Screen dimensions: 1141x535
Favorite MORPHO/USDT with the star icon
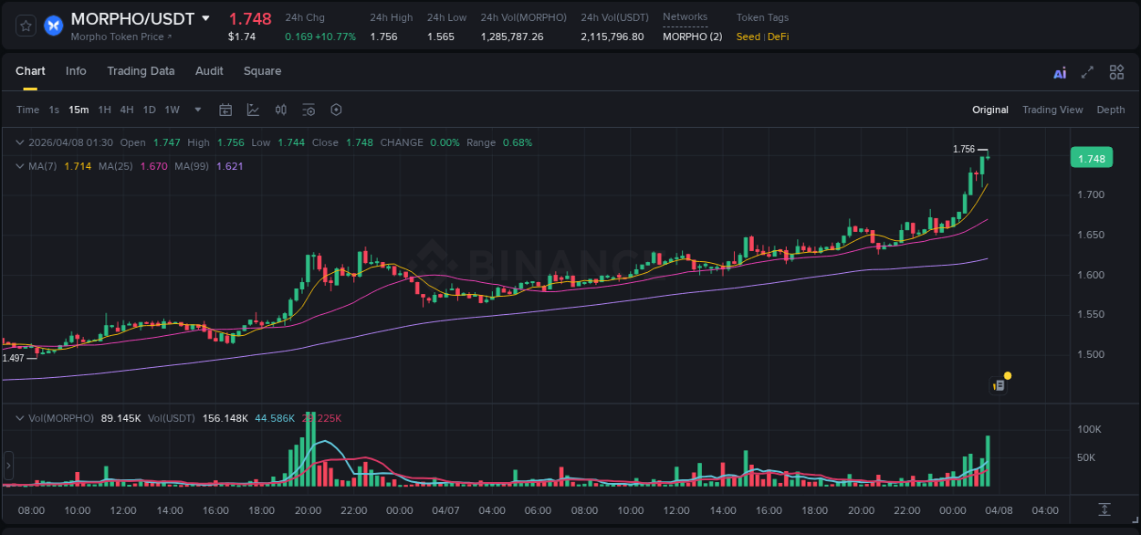point(25,25)
